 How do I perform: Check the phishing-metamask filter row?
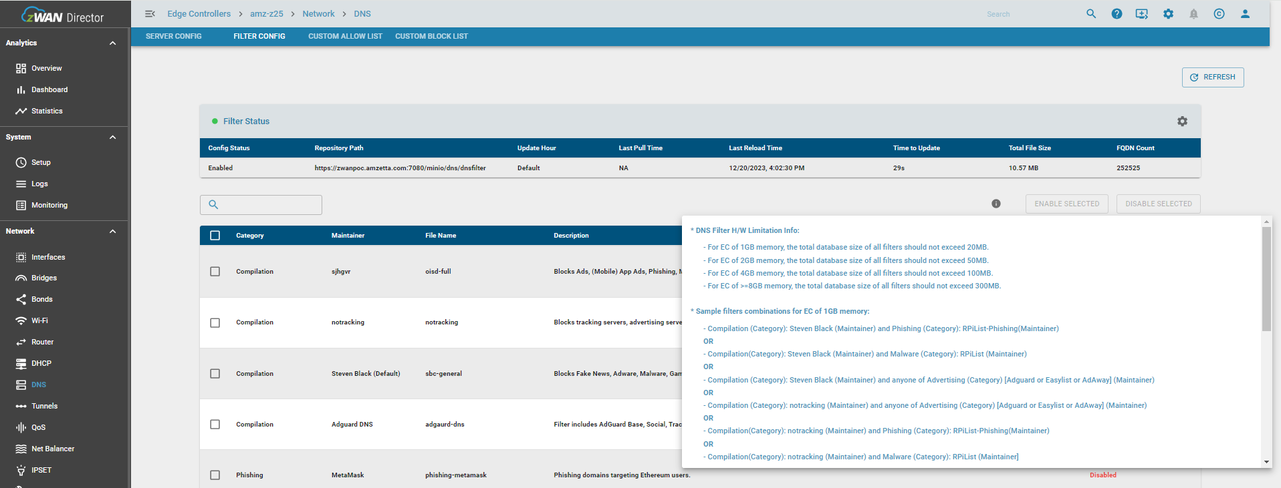click(215, 475)
